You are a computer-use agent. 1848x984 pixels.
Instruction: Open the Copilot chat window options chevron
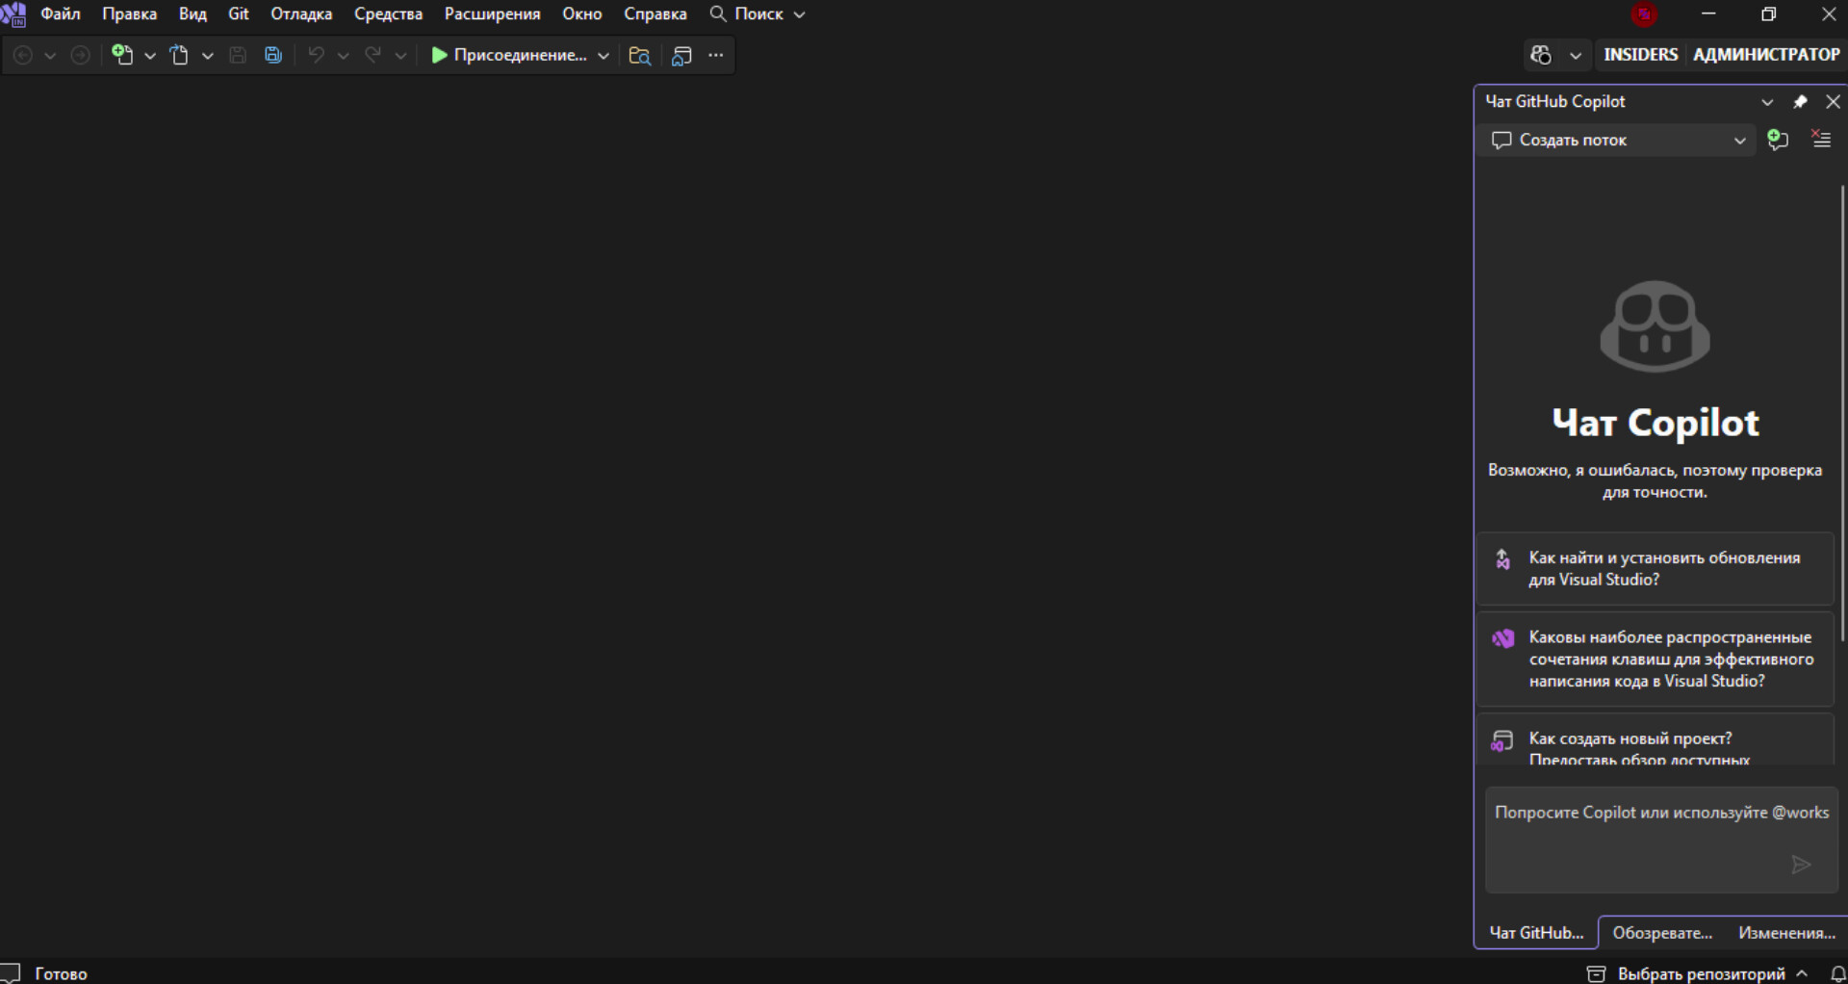coord(1767,102)
